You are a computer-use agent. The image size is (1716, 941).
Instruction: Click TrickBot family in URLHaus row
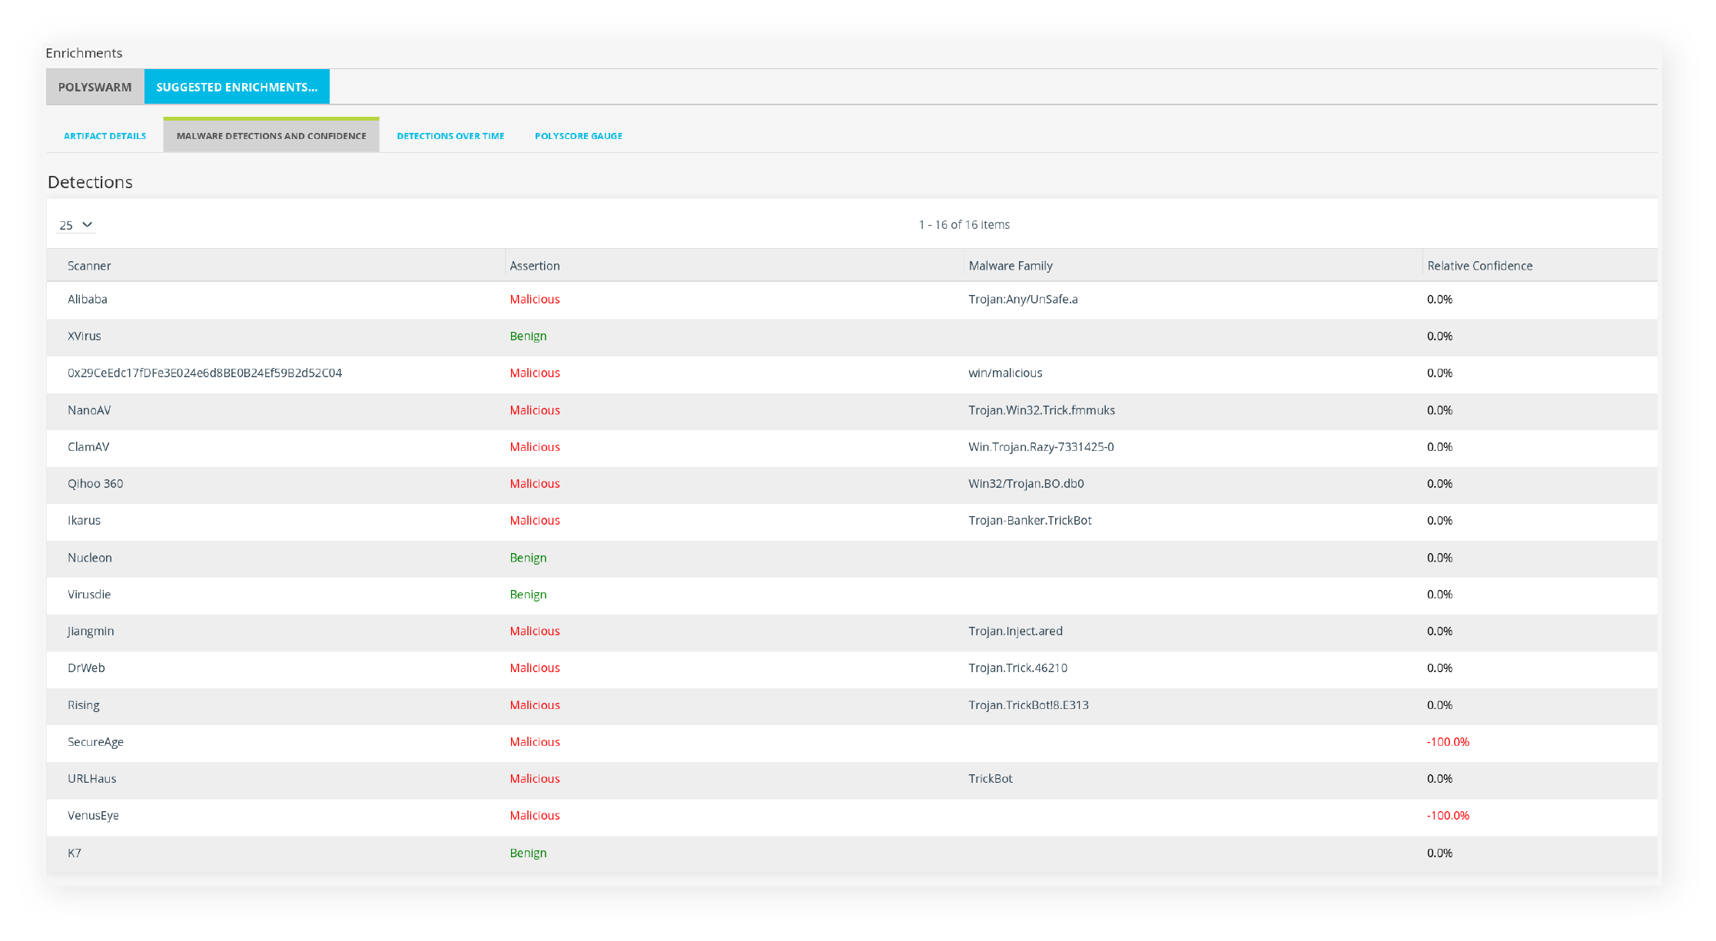(x=991, y=779)
